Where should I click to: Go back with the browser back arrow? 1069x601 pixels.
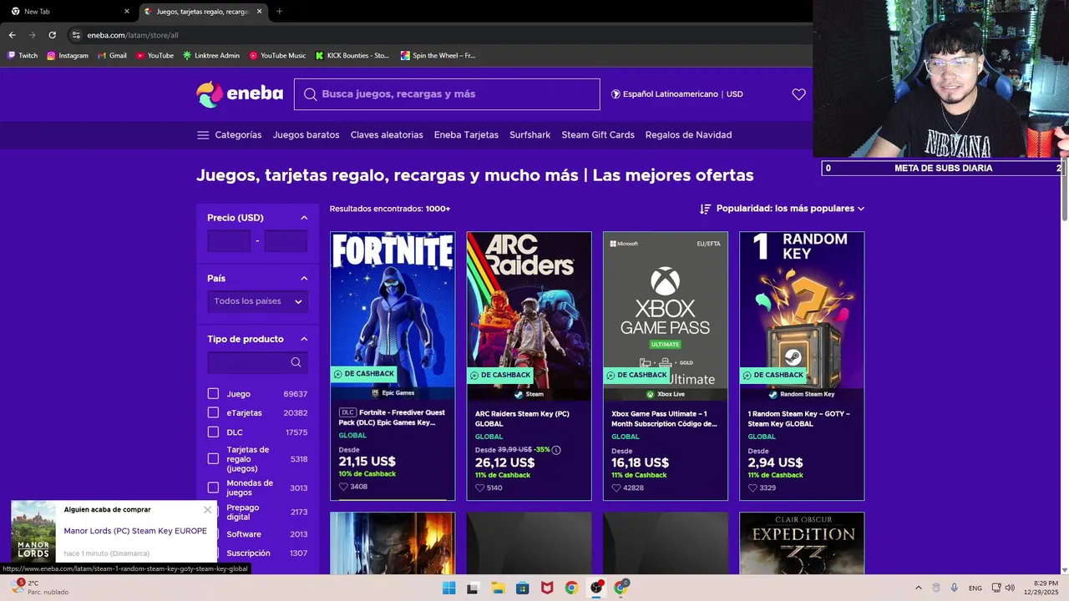pyautogui.click(x=12, y=35)
